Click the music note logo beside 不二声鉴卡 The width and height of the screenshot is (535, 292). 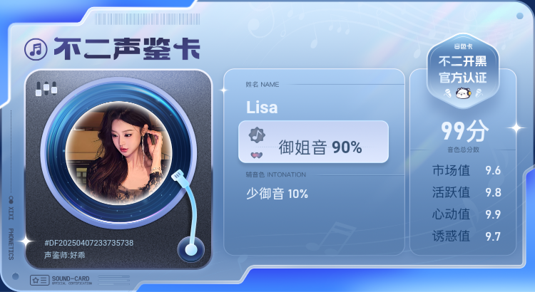click(x=36, y=49)
